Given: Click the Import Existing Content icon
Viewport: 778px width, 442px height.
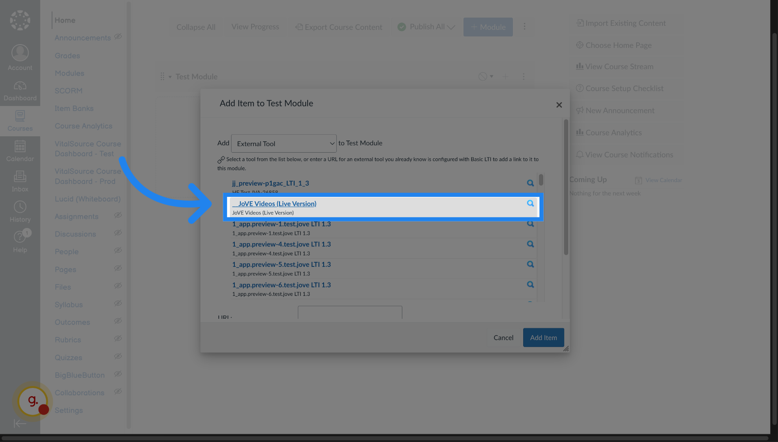Looking at the screenshot, I should pos(580,23).
